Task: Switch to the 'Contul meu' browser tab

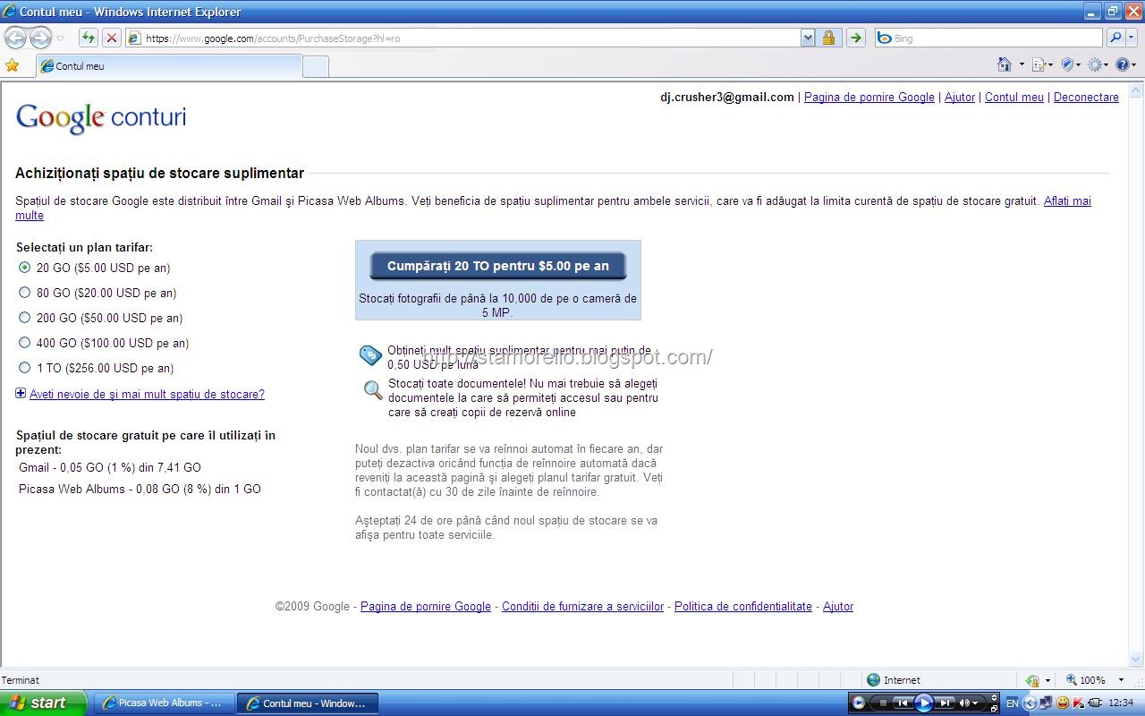Action: tap(169, 66)
